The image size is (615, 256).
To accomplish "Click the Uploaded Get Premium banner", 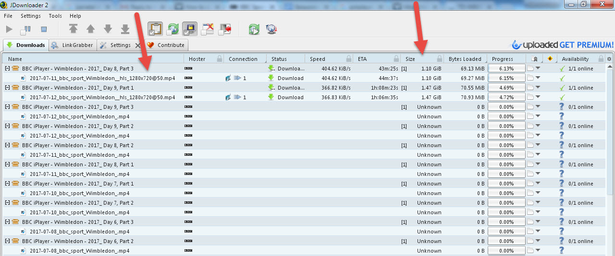I will [563, 45].
